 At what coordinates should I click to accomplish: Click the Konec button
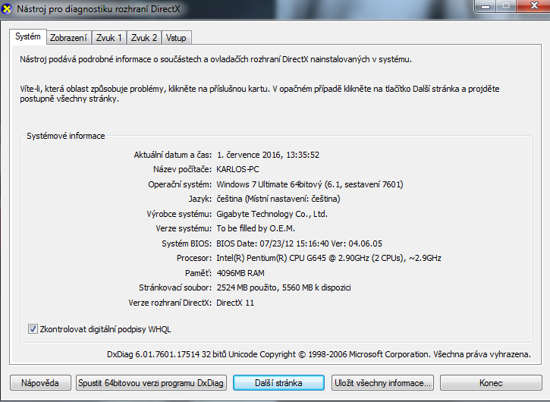491,383
